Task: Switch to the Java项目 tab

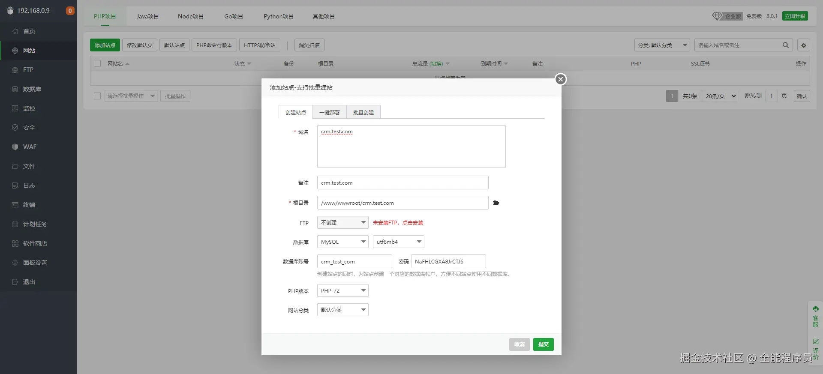Action: point(147,16)
